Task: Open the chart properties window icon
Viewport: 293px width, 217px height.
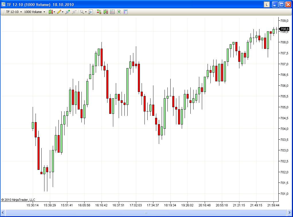Action: tap(126, 12)
